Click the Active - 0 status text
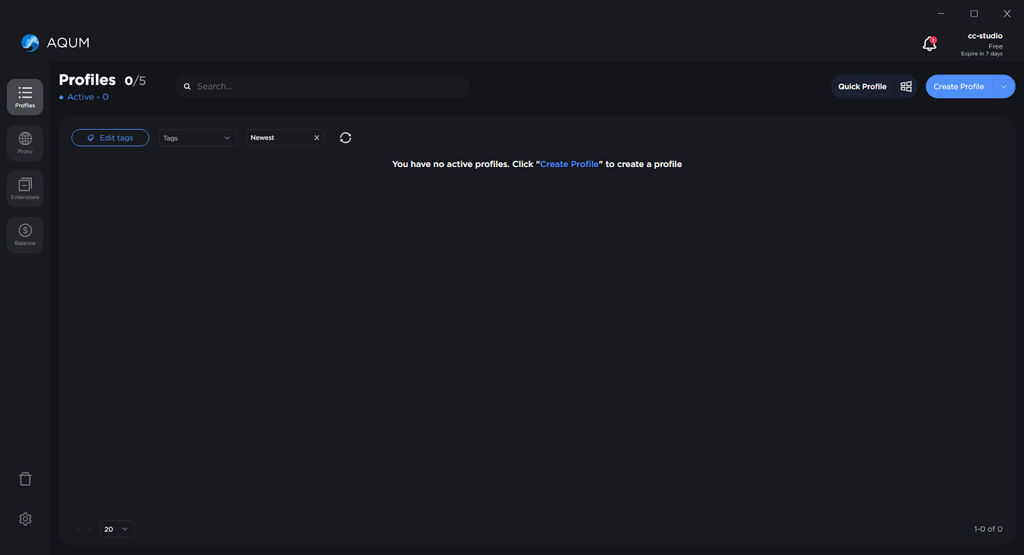Screen dimensions: 1024x555 88,97
